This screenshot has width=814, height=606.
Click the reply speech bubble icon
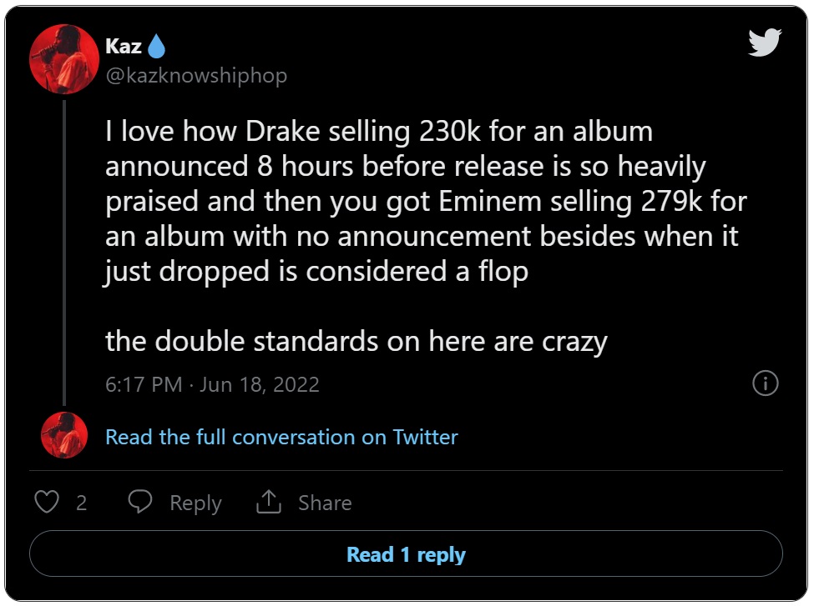click(x=140, y=501)
